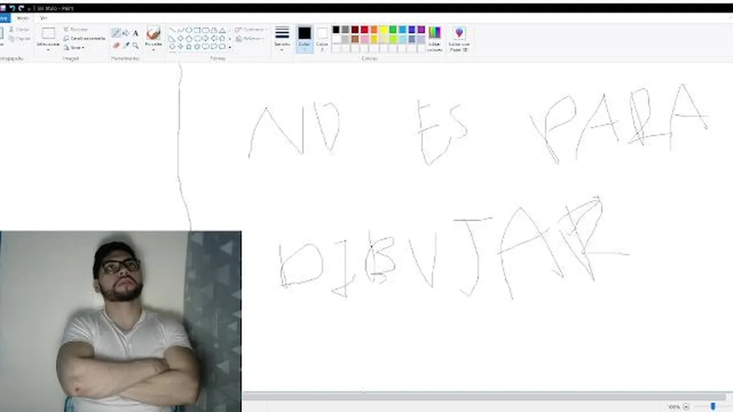Open Customize Quick Access Toolbar arrow

point(29,9)
